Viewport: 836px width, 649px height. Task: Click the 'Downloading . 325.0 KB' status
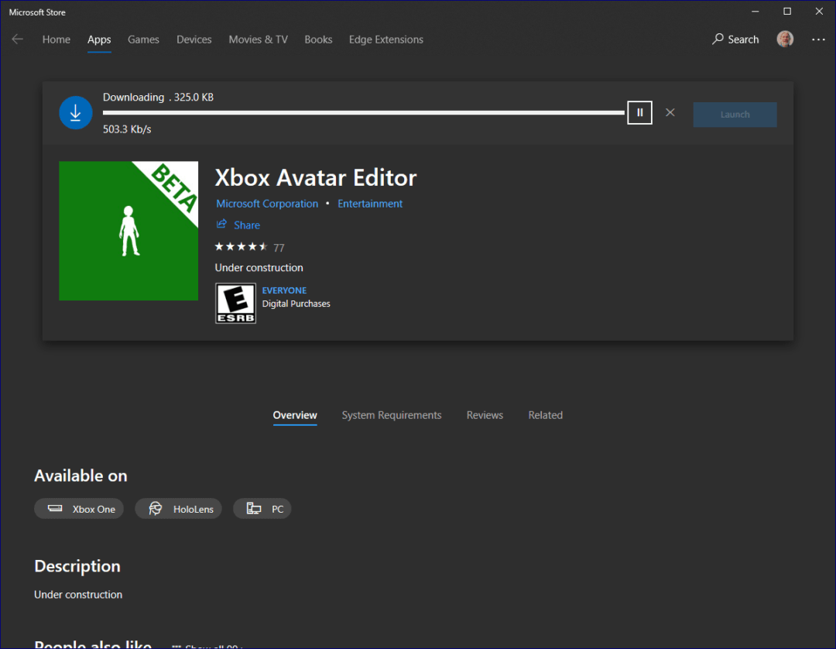click(159, 97)
